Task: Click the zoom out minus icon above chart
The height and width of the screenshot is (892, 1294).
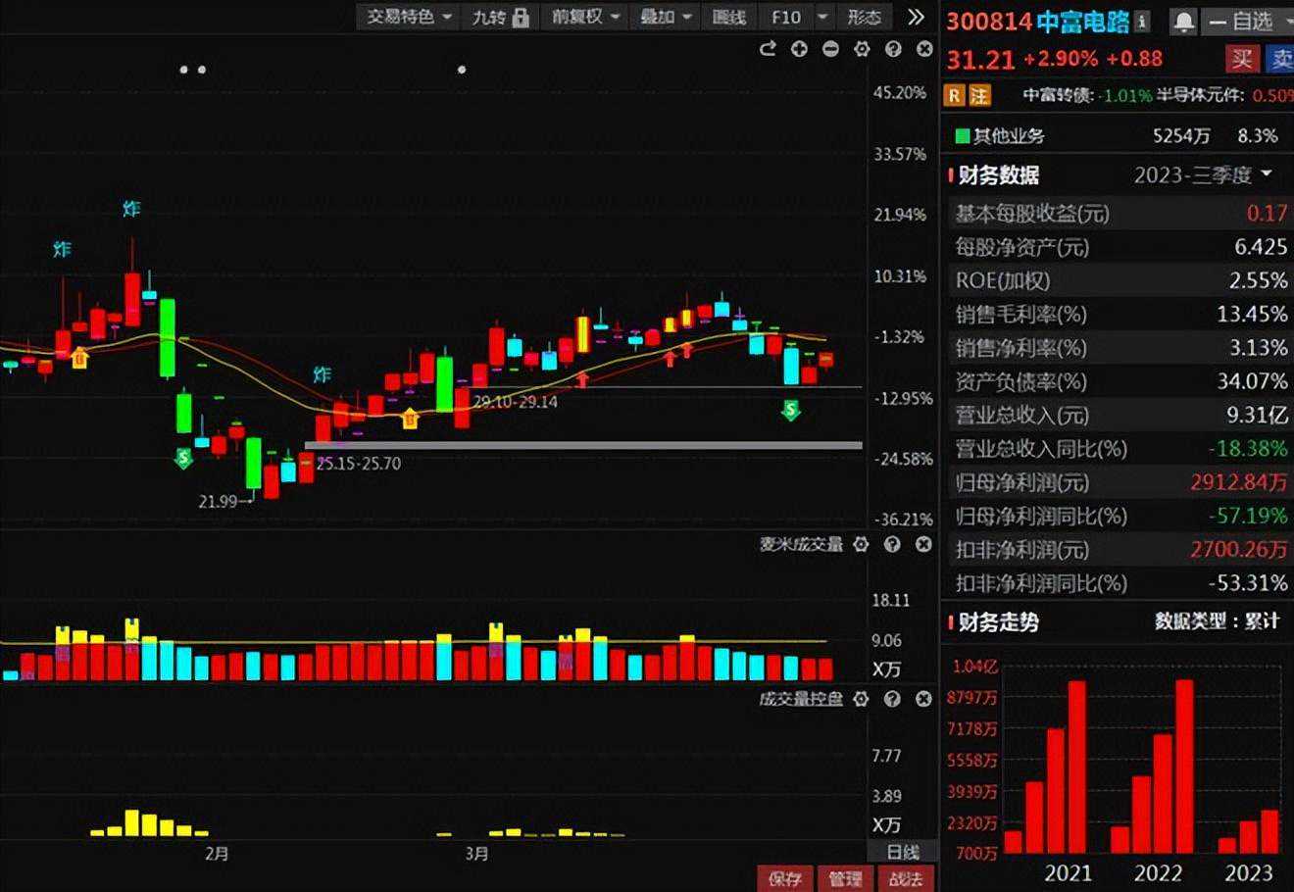Action: 830,49
